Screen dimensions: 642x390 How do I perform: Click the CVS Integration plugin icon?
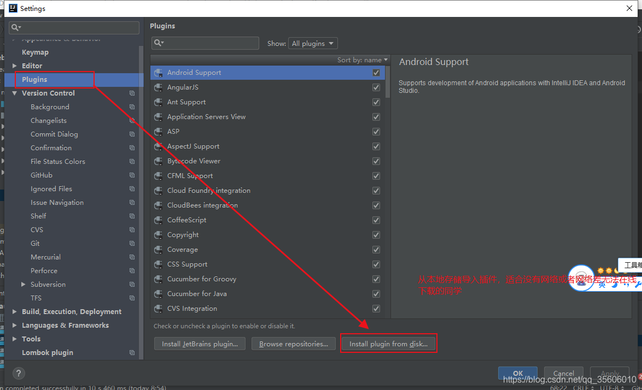coord(159,309)
